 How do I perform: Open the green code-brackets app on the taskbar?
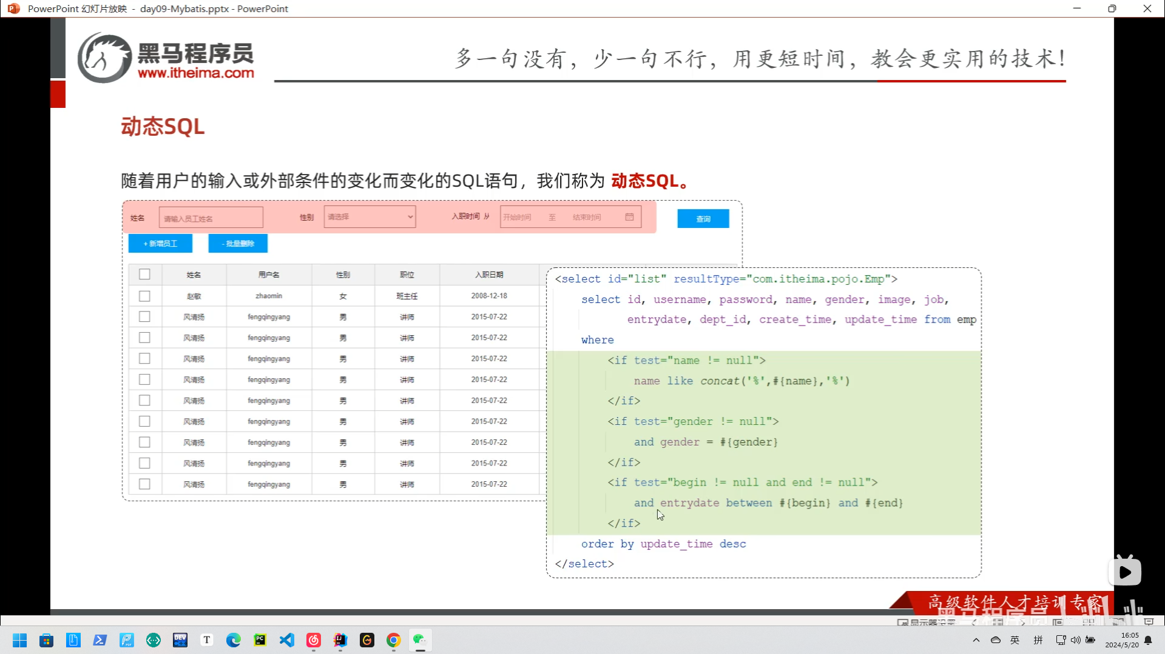coord(154,640)
